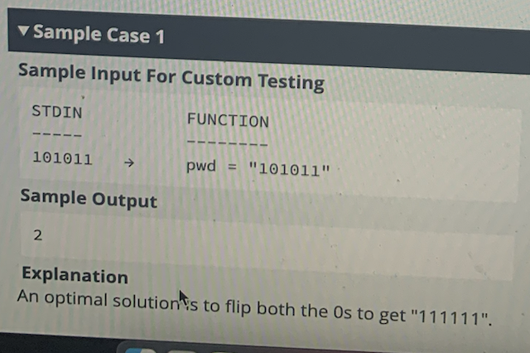Select the "111111" result in the explanation
The height and width of the screenshot is (353, 530).
[x=450, y=317]
